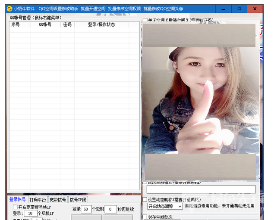The height and width of the screenshot is (220, 274).
Task: Maximize the QQ空间设置修改助手 window
Action: [x=239, y=9]
